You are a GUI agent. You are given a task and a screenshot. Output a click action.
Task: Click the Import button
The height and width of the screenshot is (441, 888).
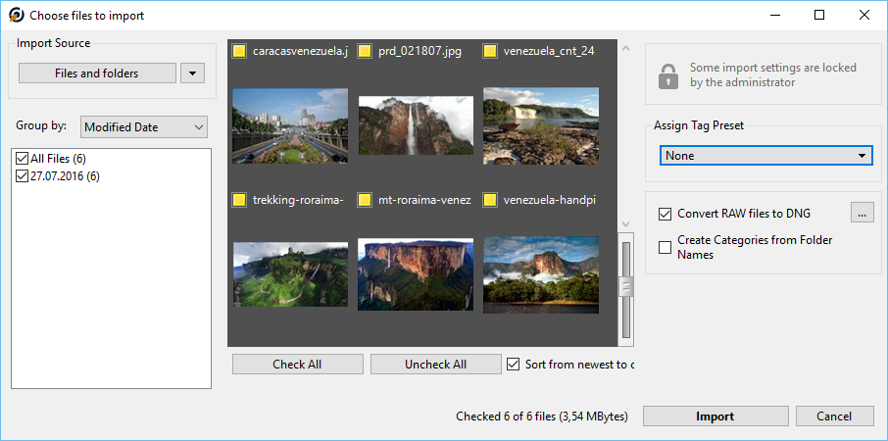coord(715,416)
